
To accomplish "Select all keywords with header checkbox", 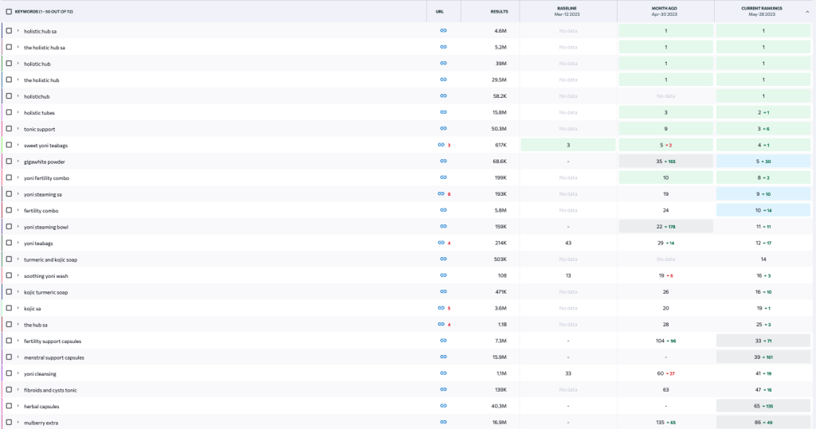I will pos(9,12).
